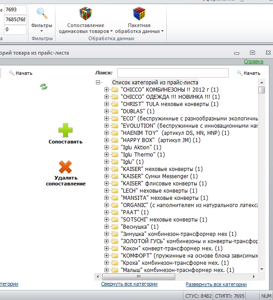Click the green refresh arrows icon
The width and height of the screenshot is (273, 300).
coord(44,87)
